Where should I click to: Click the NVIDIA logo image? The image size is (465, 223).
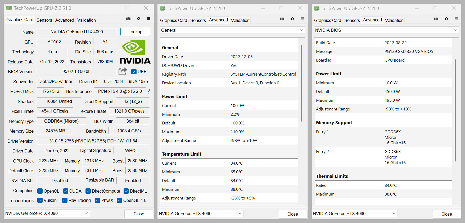(135, 52)
